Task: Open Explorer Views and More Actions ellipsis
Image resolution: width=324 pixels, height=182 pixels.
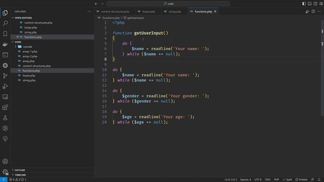Action: point(89,12)
